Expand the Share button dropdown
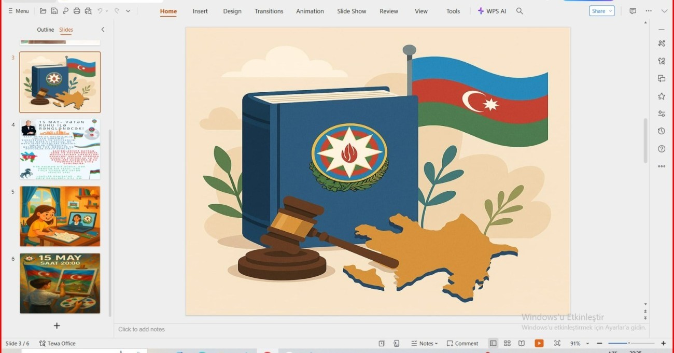 coord(610,11)
